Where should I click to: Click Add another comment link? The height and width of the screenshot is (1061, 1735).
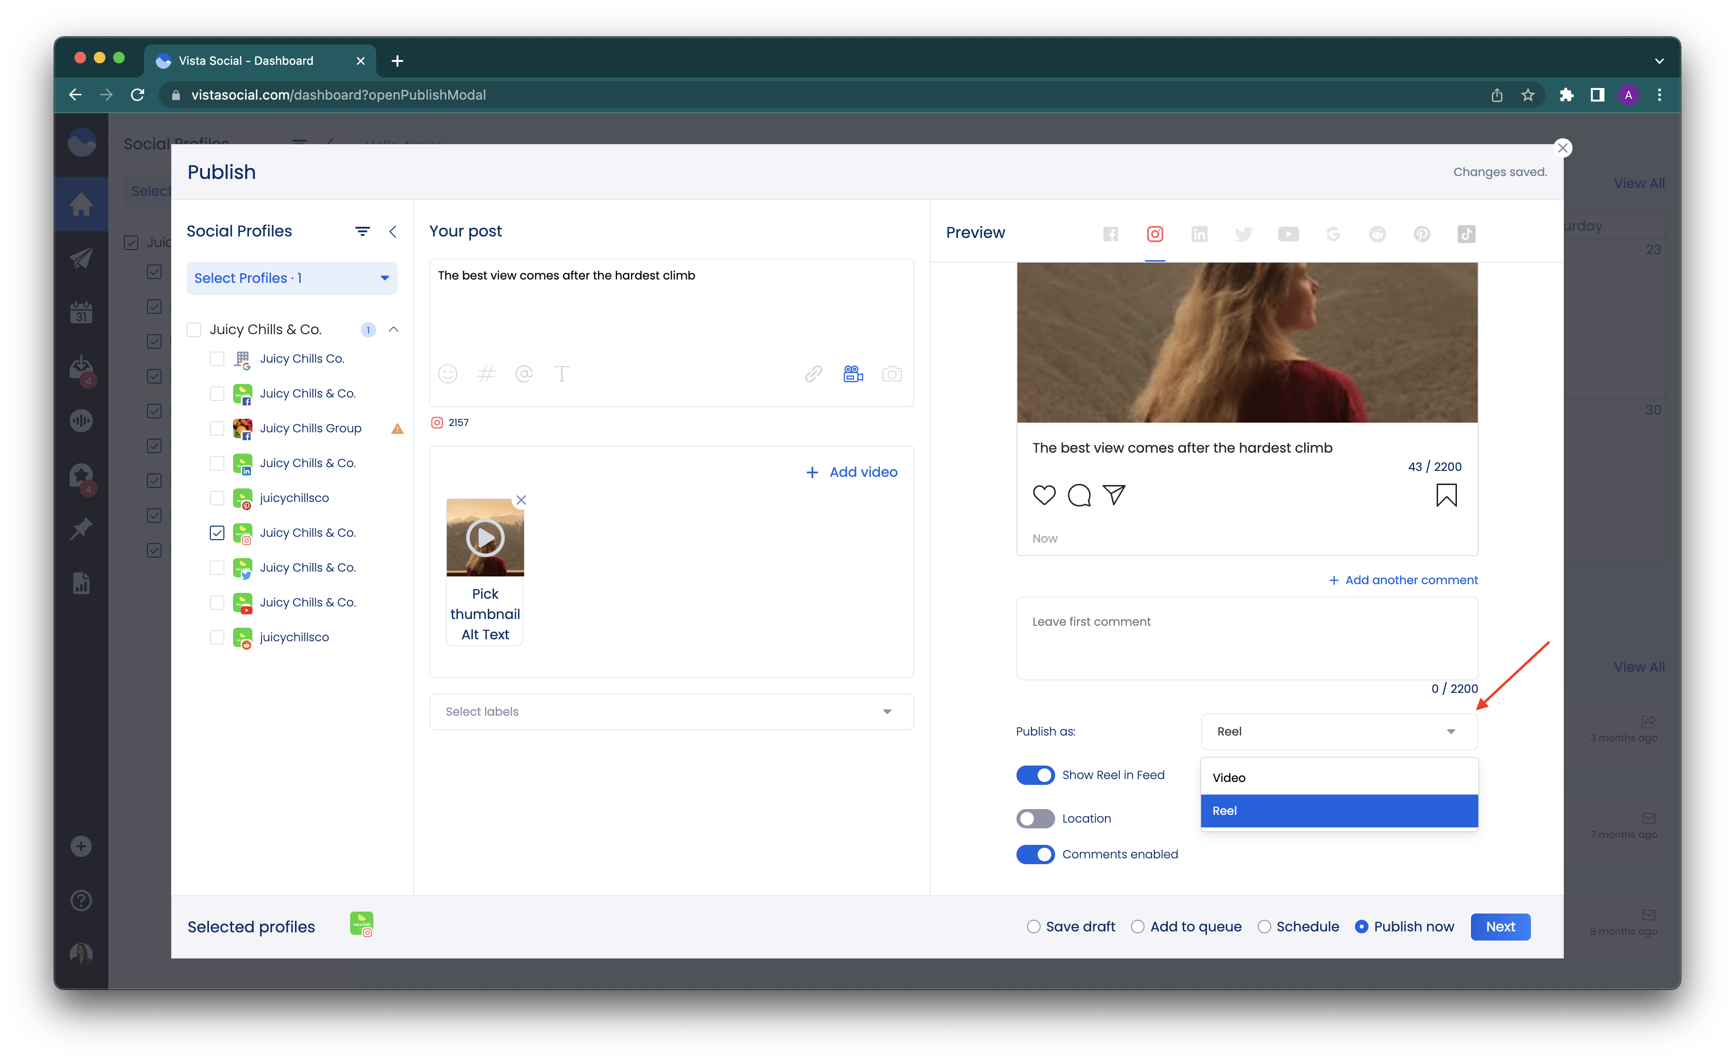pyautogui.click(x=1403, y=580)
